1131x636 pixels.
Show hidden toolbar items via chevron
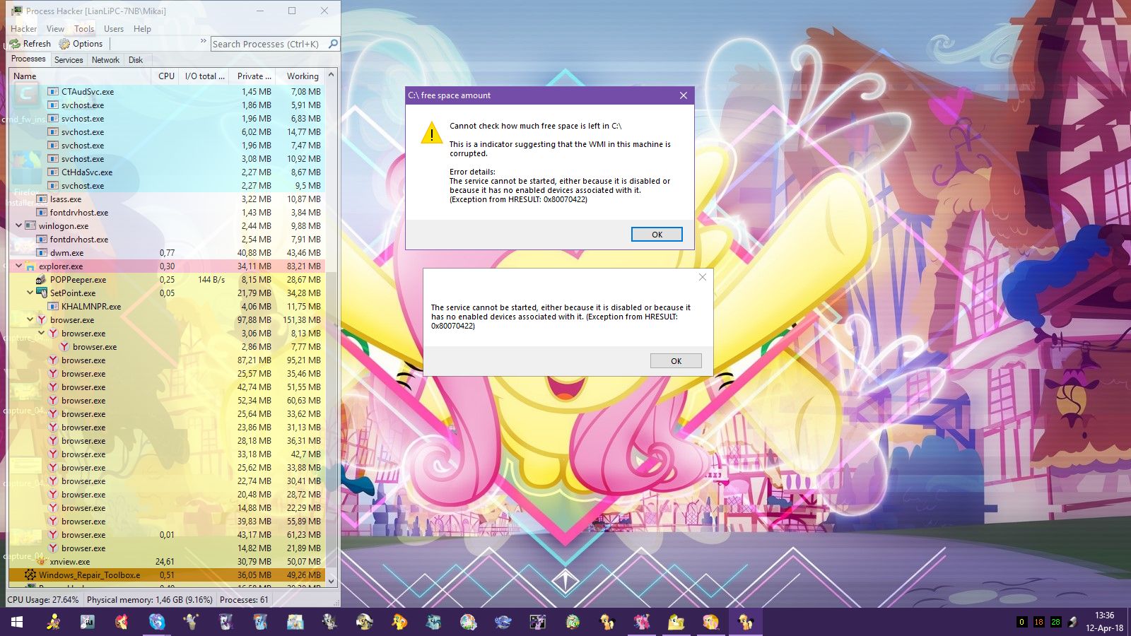(x=203, y=41)
